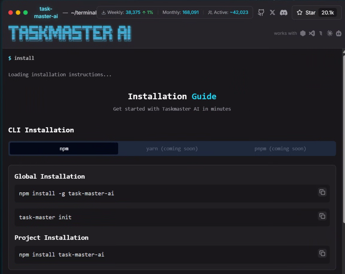Viewport: 345px width, 274px height.
Task: Click the green maximize window dot
Action: pyautogui.click(x=25, y=13)
